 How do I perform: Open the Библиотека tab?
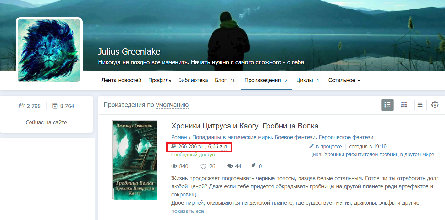click(x=193, y=80)
